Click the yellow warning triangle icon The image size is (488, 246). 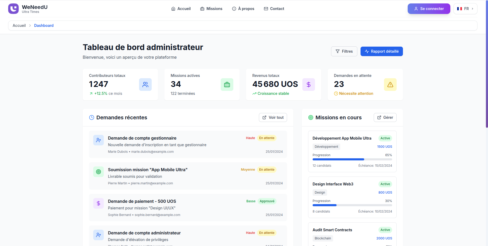point(390,85)
